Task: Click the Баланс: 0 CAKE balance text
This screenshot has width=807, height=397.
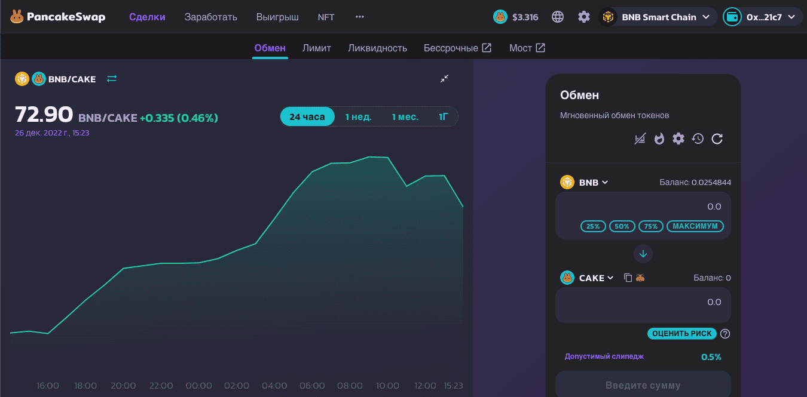Action: [x=712, y=278]
